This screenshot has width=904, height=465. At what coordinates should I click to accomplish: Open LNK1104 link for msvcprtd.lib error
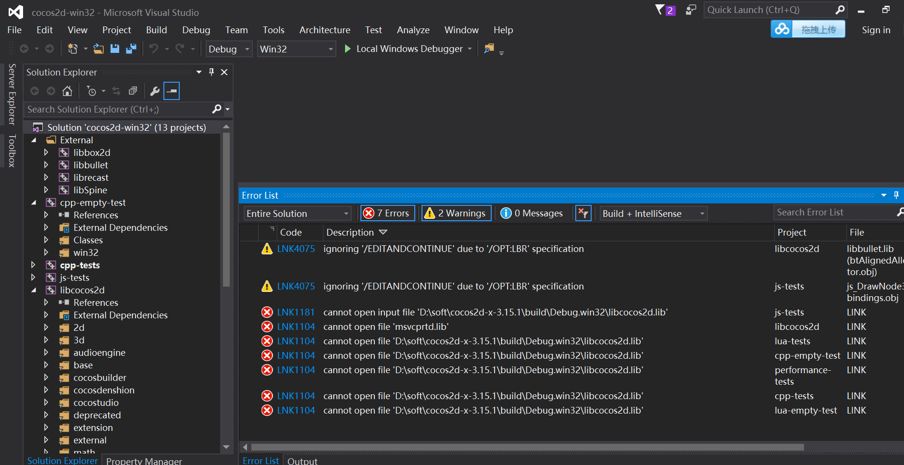pyautogui.click(x=296, y=327)
